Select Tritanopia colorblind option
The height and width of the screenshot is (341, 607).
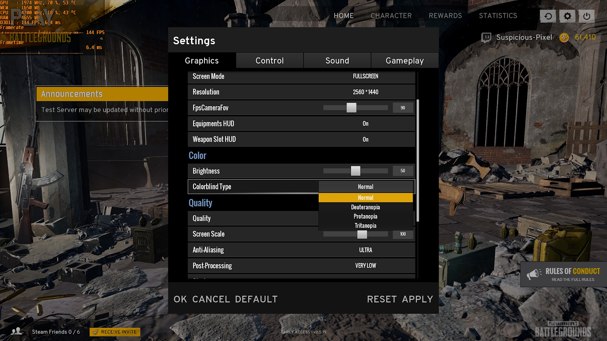pyautogui.click(x=366, y=225)
